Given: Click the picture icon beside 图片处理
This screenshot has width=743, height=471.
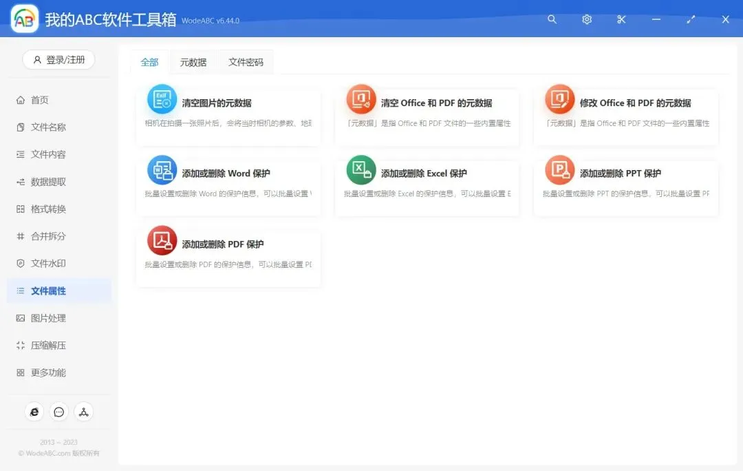Looking at the screenshot, I should [21, 318].
